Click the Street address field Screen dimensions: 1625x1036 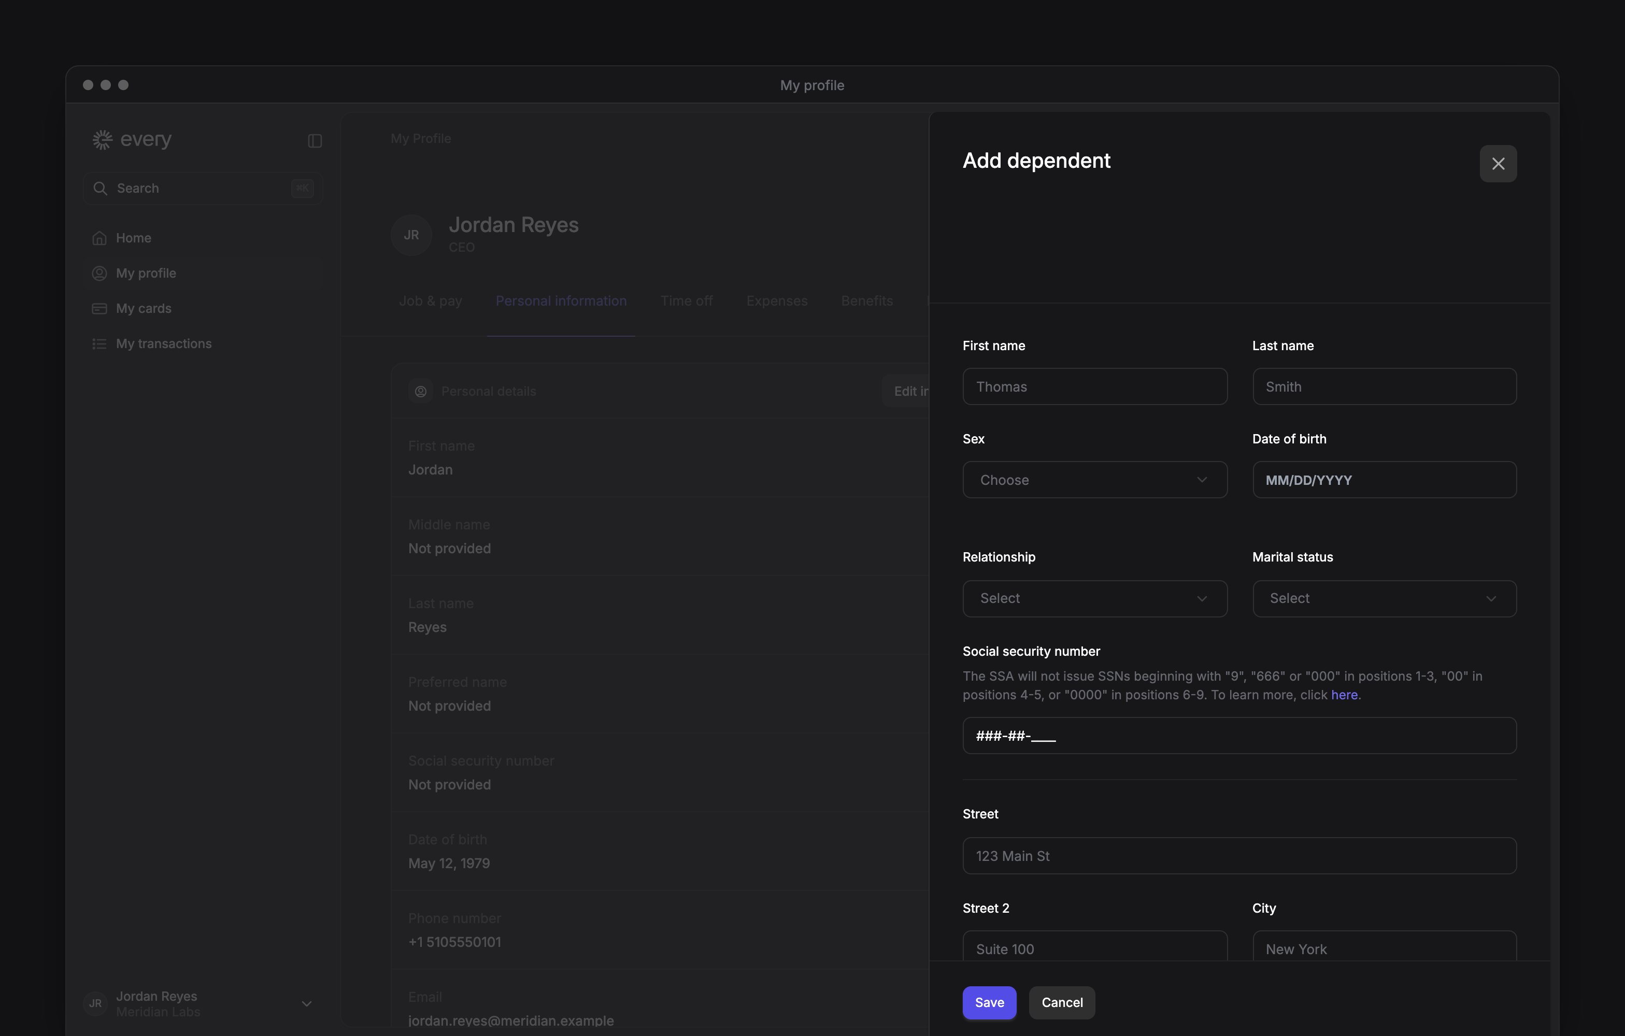(x=1239, y=856)
